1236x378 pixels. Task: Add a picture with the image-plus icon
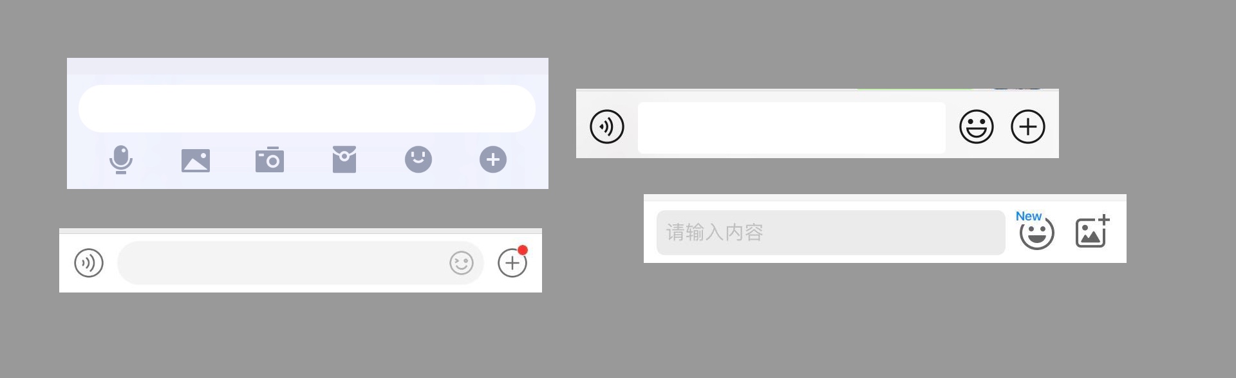[x=1092, y=231]
